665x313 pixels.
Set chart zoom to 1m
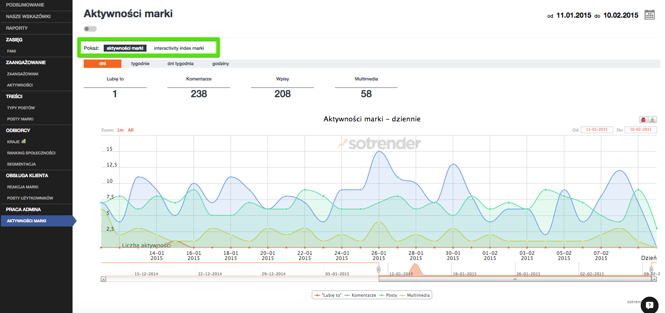(x=120, y=130)
